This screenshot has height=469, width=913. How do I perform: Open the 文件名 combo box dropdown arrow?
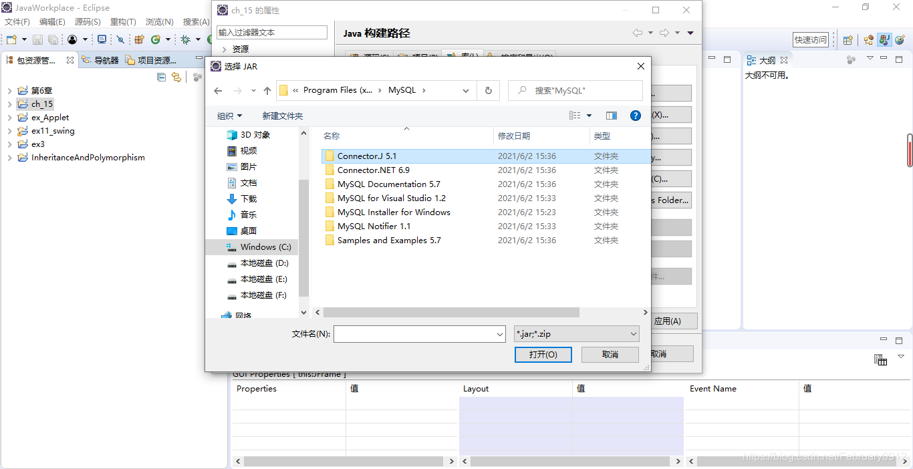coord(500,334)
